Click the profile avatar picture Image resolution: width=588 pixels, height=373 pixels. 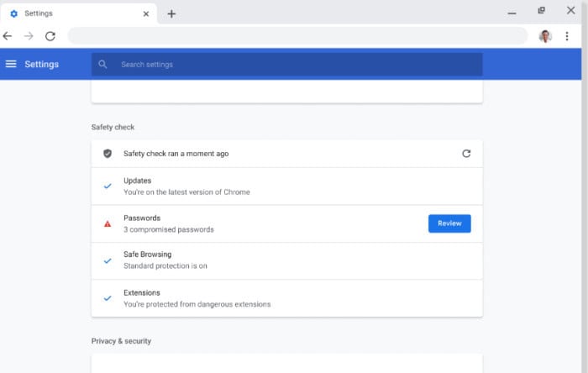tap(545, 36)
